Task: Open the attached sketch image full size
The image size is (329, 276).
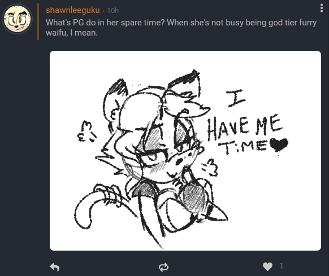Action: 185,151
